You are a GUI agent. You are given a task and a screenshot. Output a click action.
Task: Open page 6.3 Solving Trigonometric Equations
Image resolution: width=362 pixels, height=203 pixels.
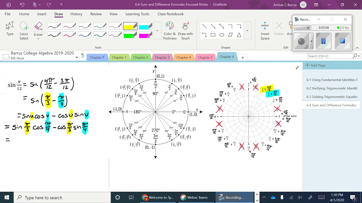tap(332, 97)
